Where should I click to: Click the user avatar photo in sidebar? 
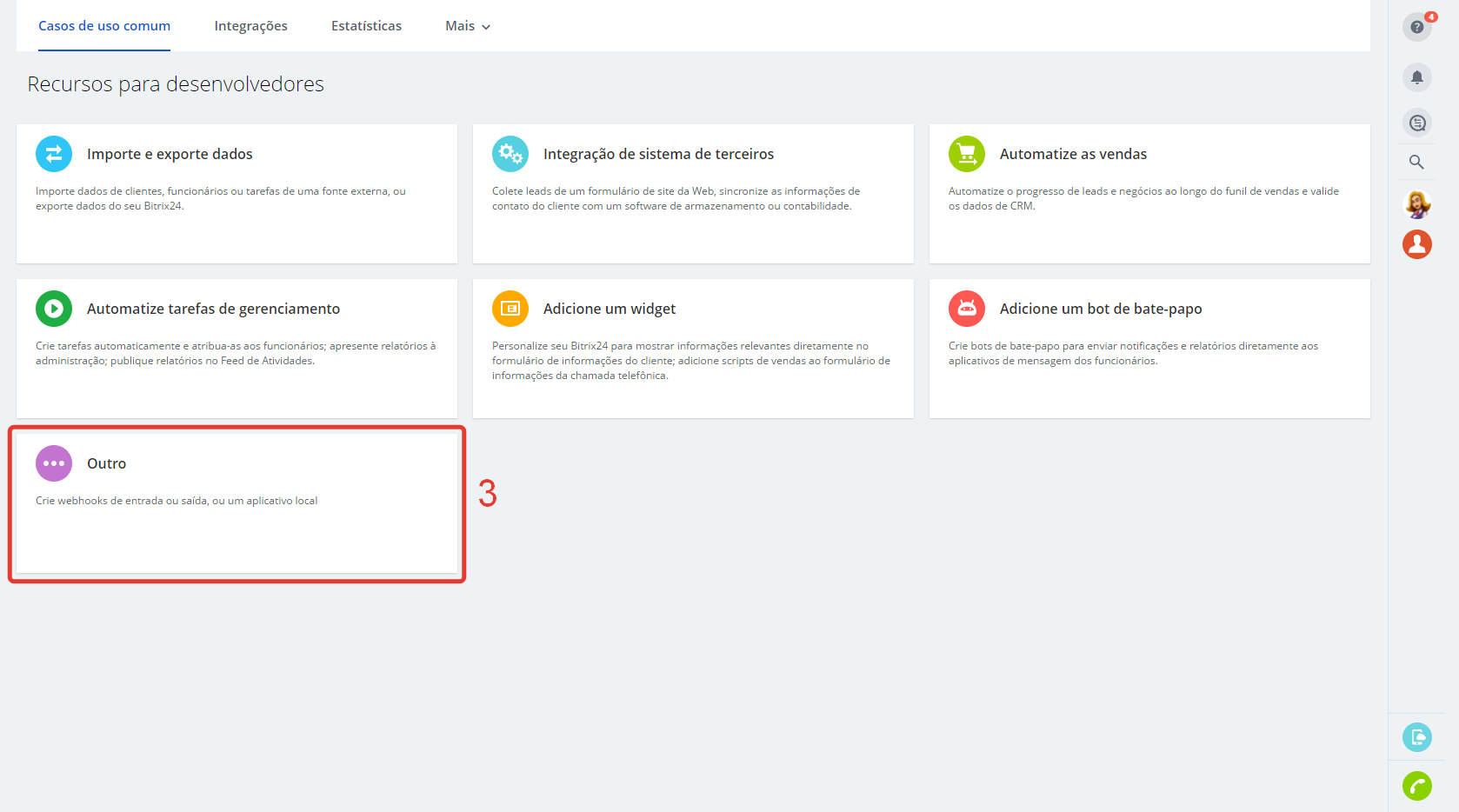[1417, 204]
